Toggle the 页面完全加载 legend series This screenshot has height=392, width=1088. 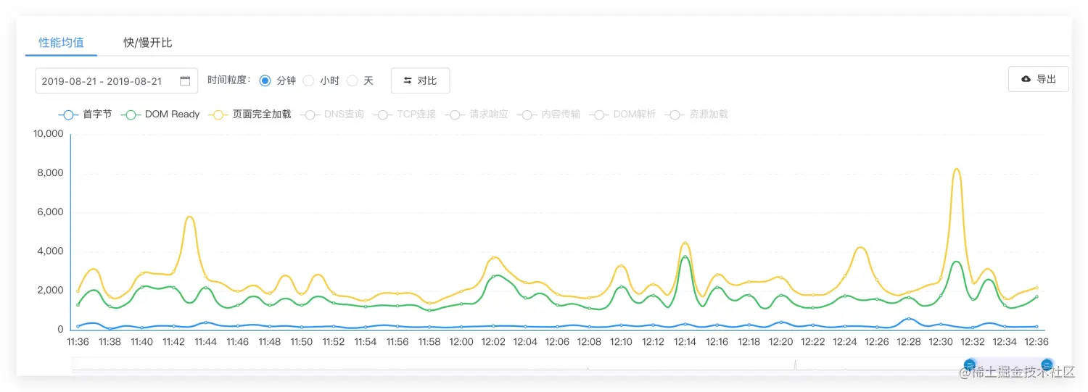click(x=250, y=114)
